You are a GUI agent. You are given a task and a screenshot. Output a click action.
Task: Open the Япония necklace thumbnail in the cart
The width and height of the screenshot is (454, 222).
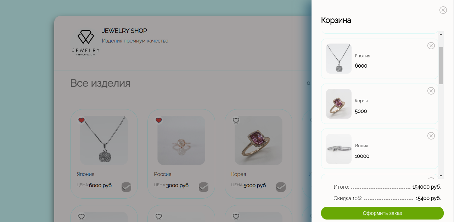click(x=339, y=58)
